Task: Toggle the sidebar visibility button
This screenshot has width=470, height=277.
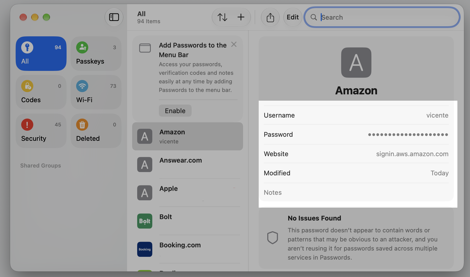Action: coord(114,17)
